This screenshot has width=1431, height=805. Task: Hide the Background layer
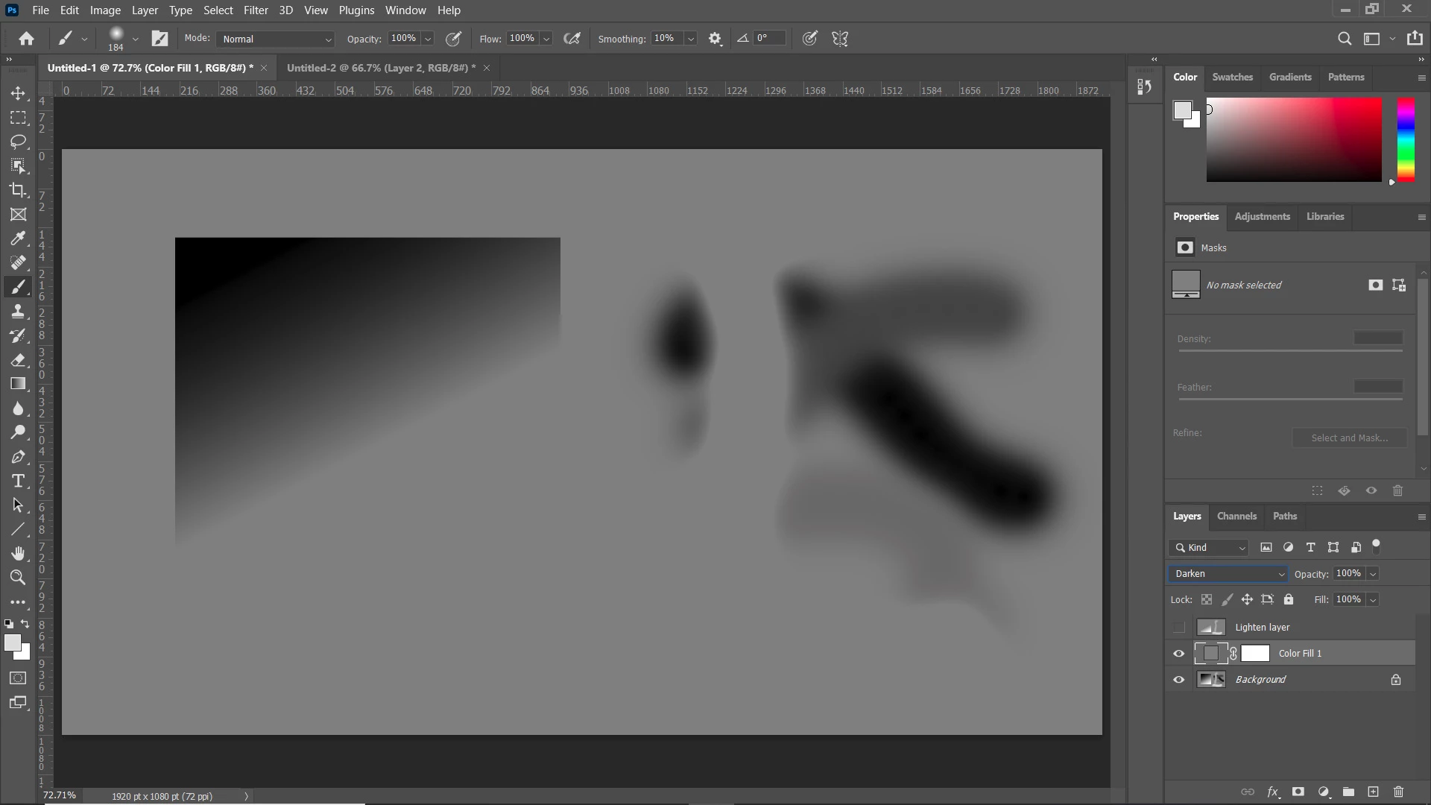pyautogui.click(x=1178, y=680)
